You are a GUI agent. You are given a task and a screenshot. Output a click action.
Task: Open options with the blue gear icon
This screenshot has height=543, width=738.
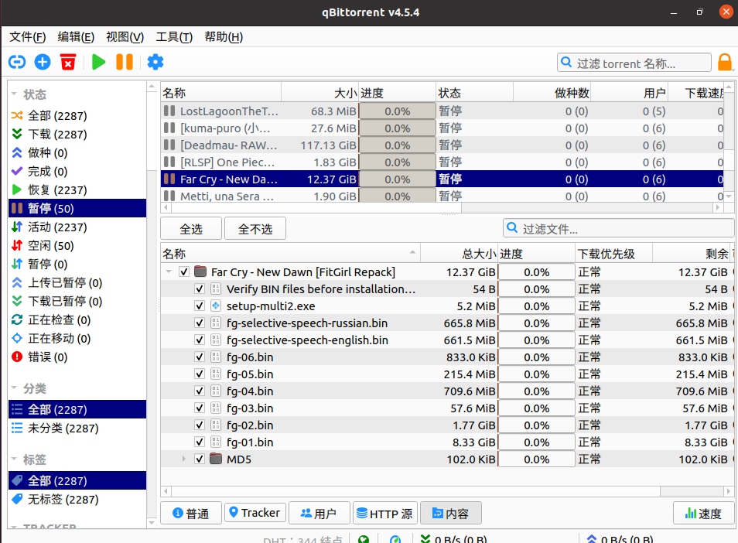[x=155, y=62]
